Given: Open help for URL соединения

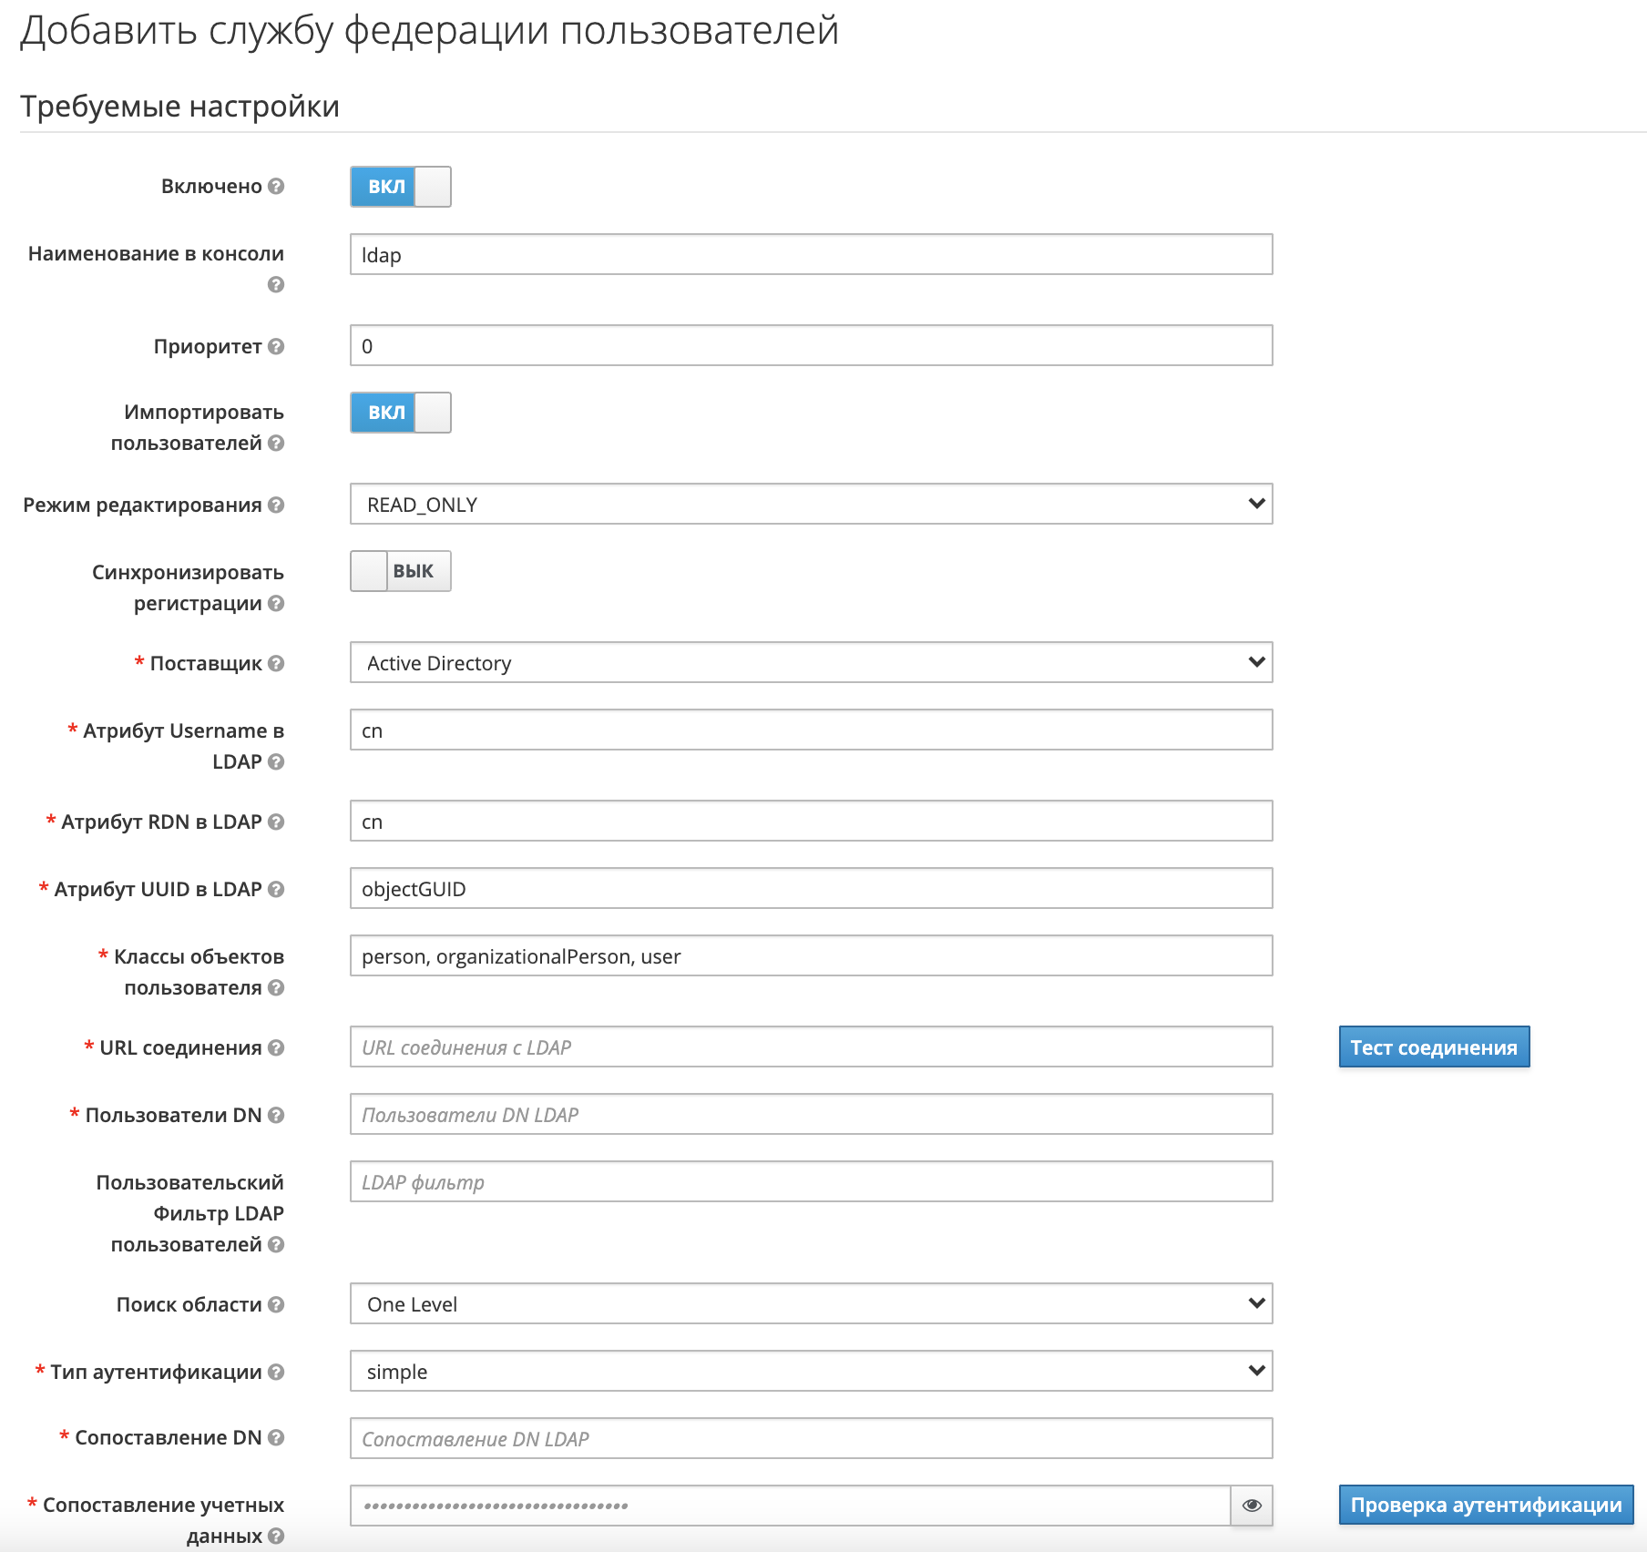Looking at the screenshot, I should [x=276, y=1048].
